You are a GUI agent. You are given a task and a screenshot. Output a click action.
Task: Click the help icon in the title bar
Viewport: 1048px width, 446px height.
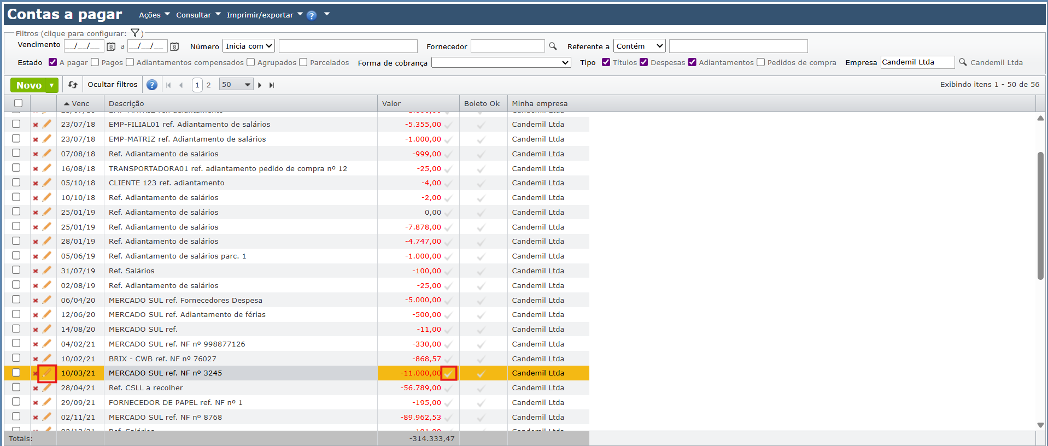pyautogui.click(x=312, y=15)
